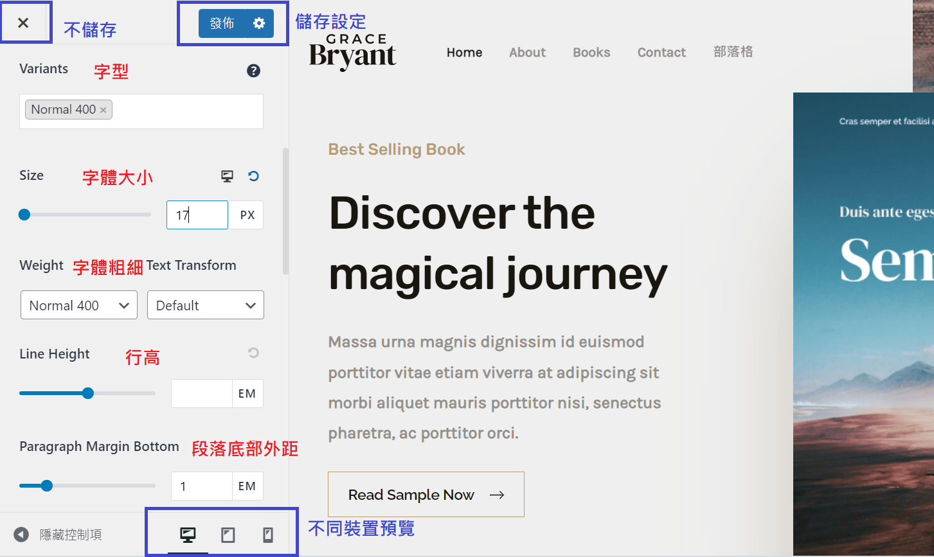
Task: Click the book cover image
Action: click(x=863, y=324)
